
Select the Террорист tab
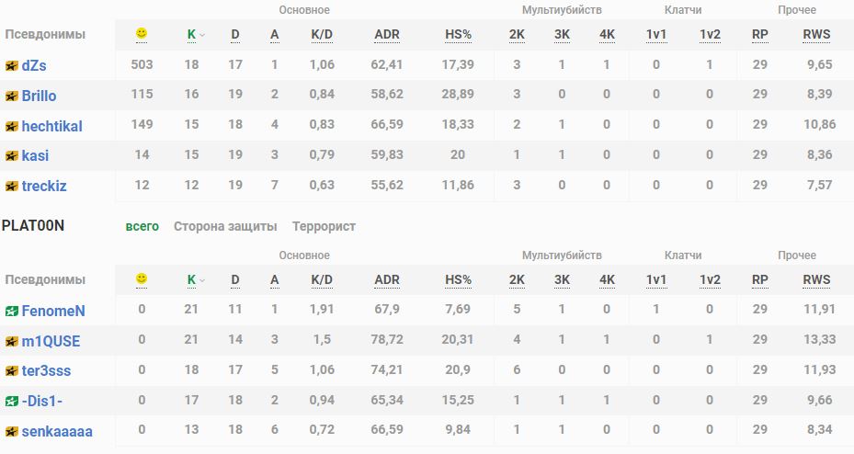tap(324, 226)
